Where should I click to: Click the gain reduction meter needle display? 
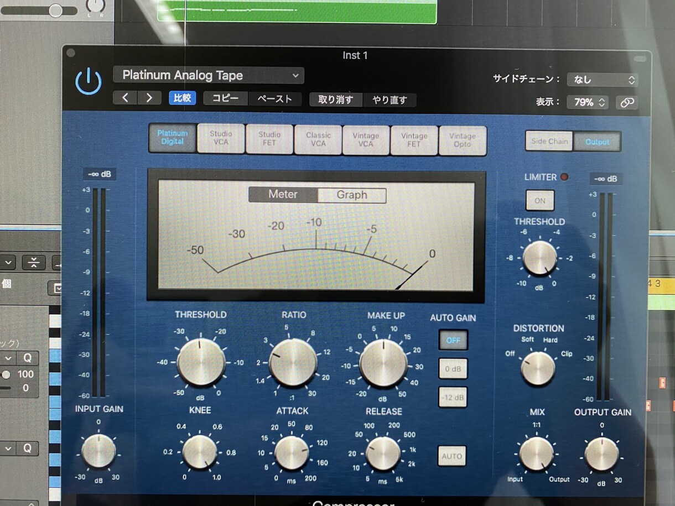(x=316, y=236)
